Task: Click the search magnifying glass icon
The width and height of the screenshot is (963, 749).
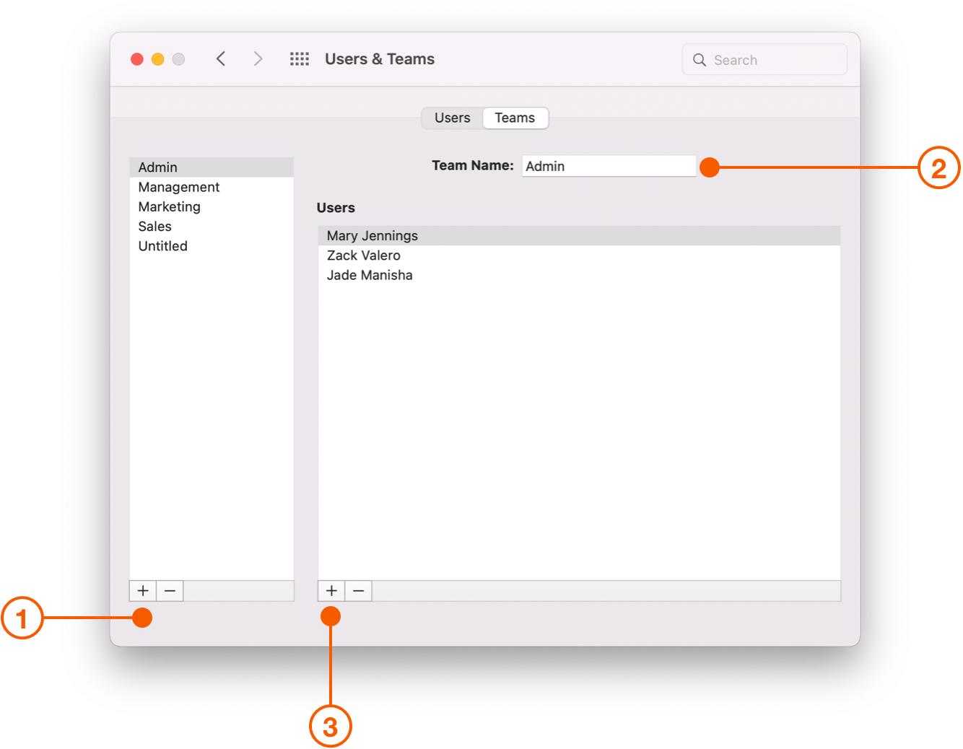Action: (699, 60)
